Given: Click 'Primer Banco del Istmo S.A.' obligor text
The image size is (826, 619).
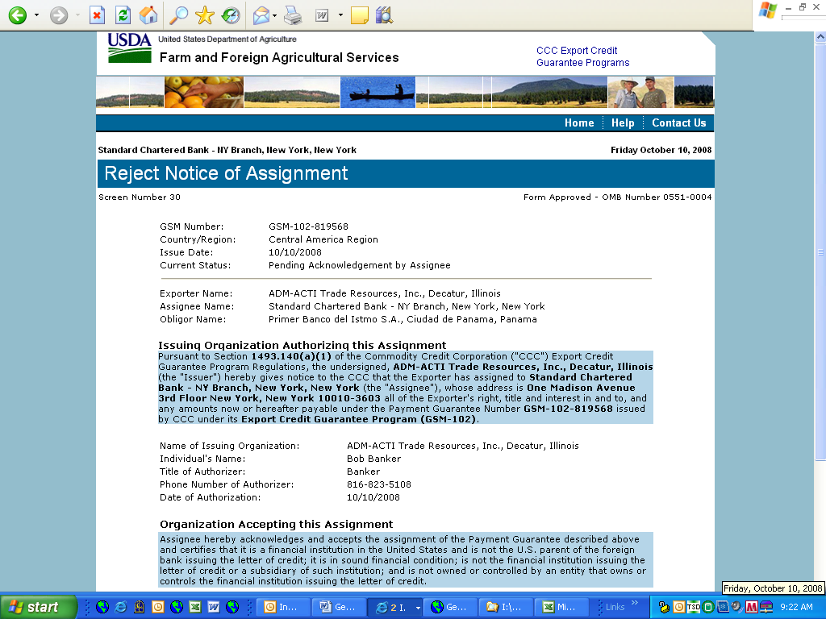Looking at the screenshot, I should (335, 319).
